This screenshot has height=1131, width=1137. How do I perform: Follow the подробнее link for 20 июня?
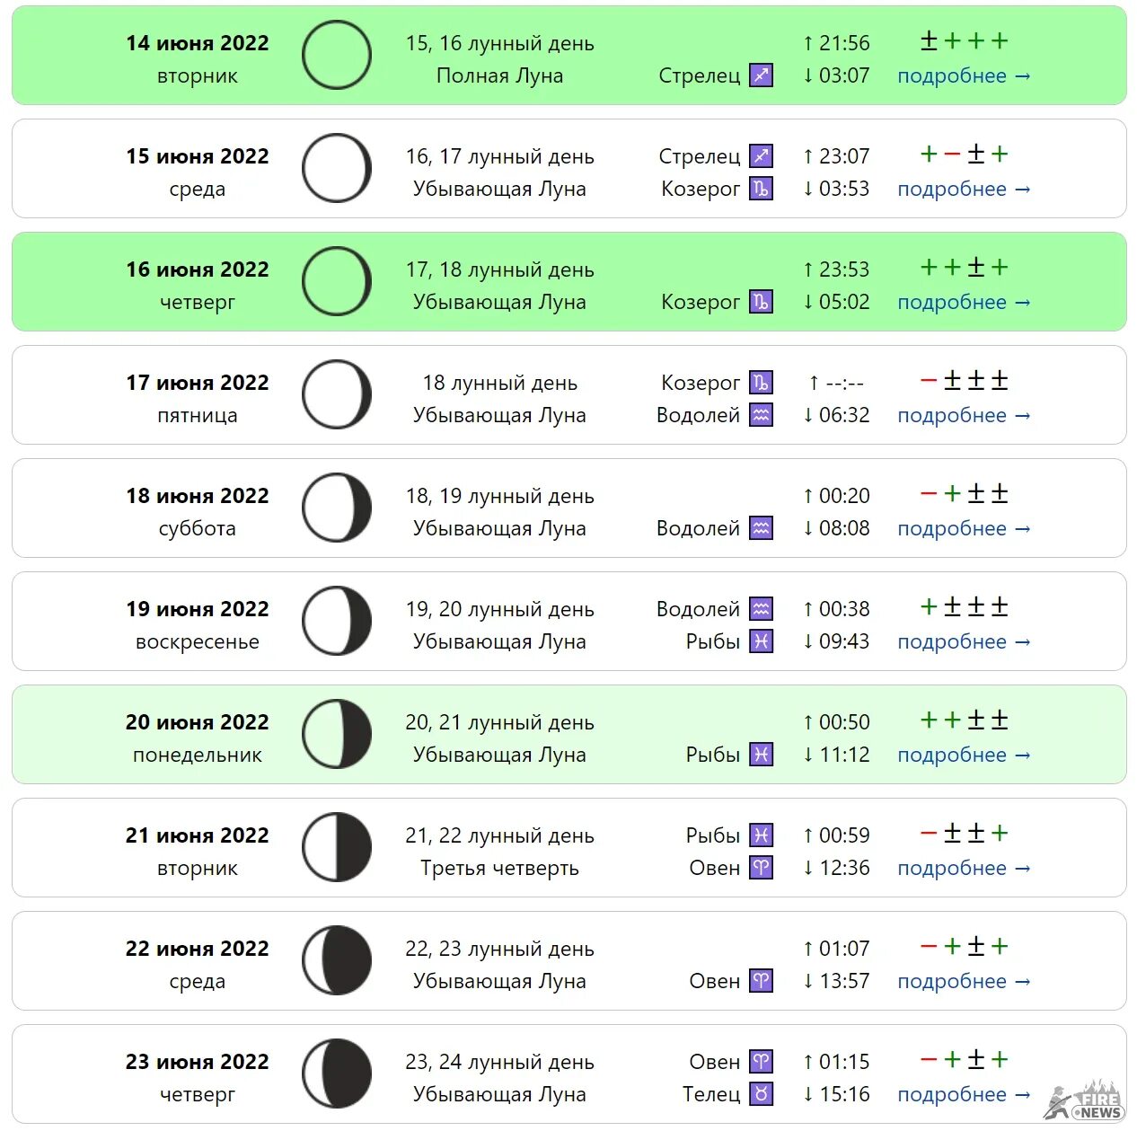[964, 755]
